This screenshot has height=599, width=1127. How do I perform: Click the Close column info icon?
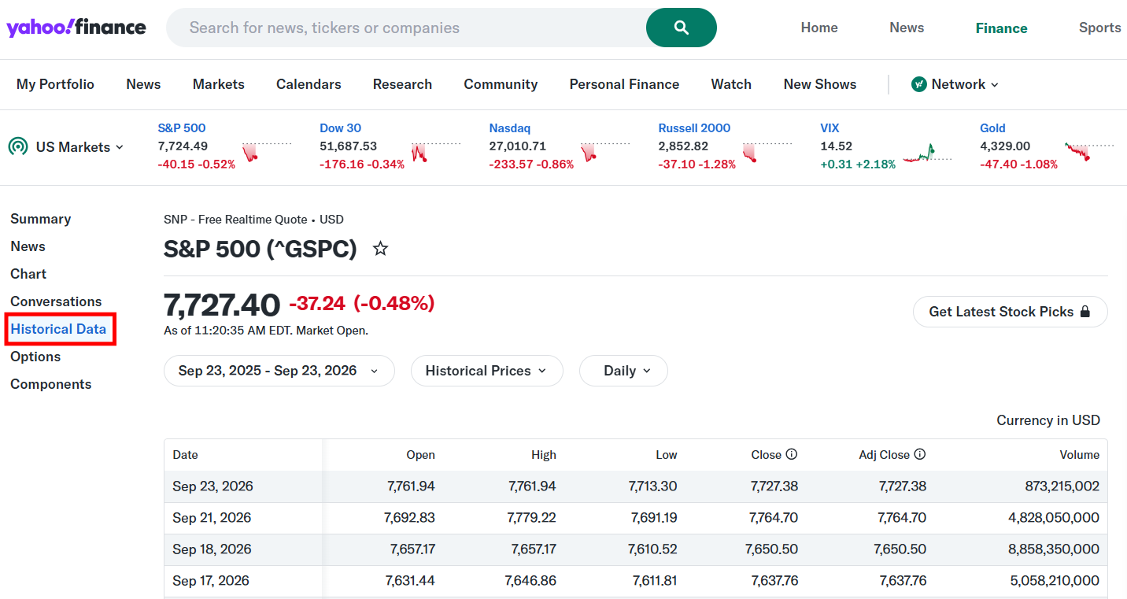[x=792, y=454]
